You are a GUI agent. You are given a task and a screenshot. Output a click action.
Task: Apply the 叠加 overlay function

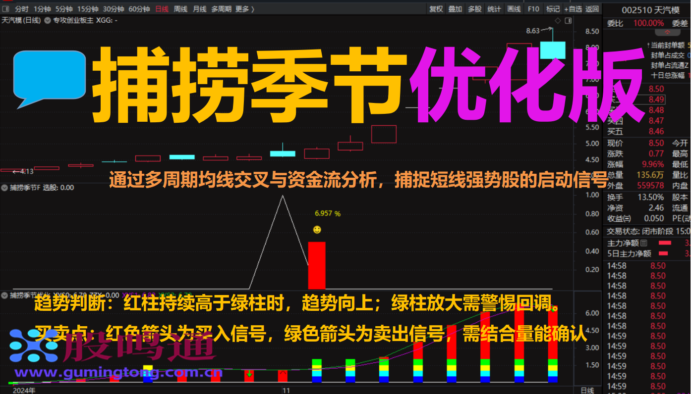(455, 9)
